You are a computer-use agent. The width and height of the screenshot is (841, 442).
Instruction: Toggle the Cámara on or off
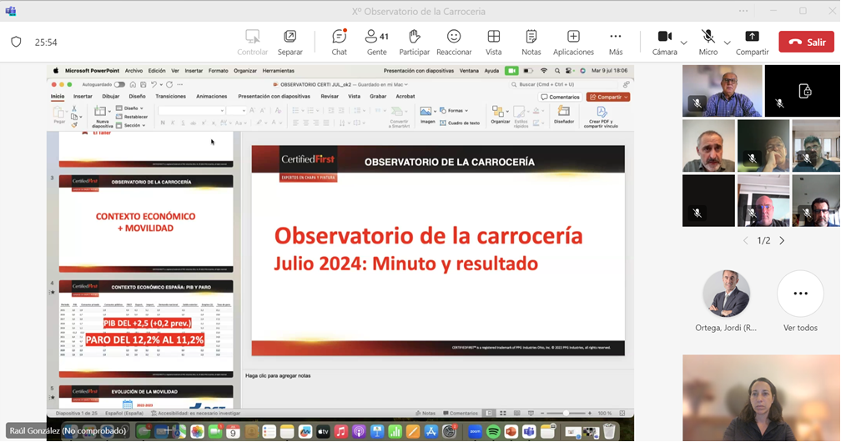pos(664,42)
